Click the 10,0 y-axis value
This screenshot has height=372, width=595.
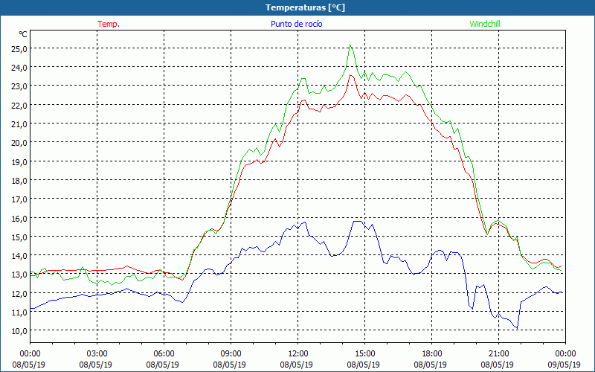click(19, 331)
